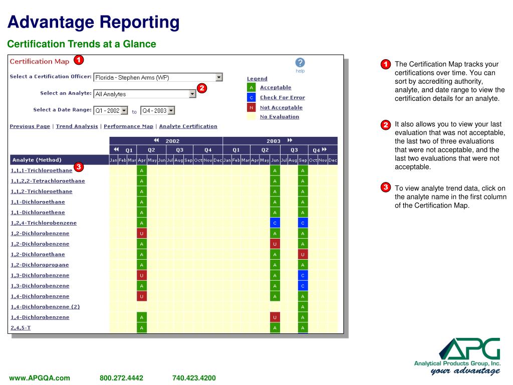Click April 2002 A cell for 1,2-Dichloropropane
The image size is (513, 385).
142,265
